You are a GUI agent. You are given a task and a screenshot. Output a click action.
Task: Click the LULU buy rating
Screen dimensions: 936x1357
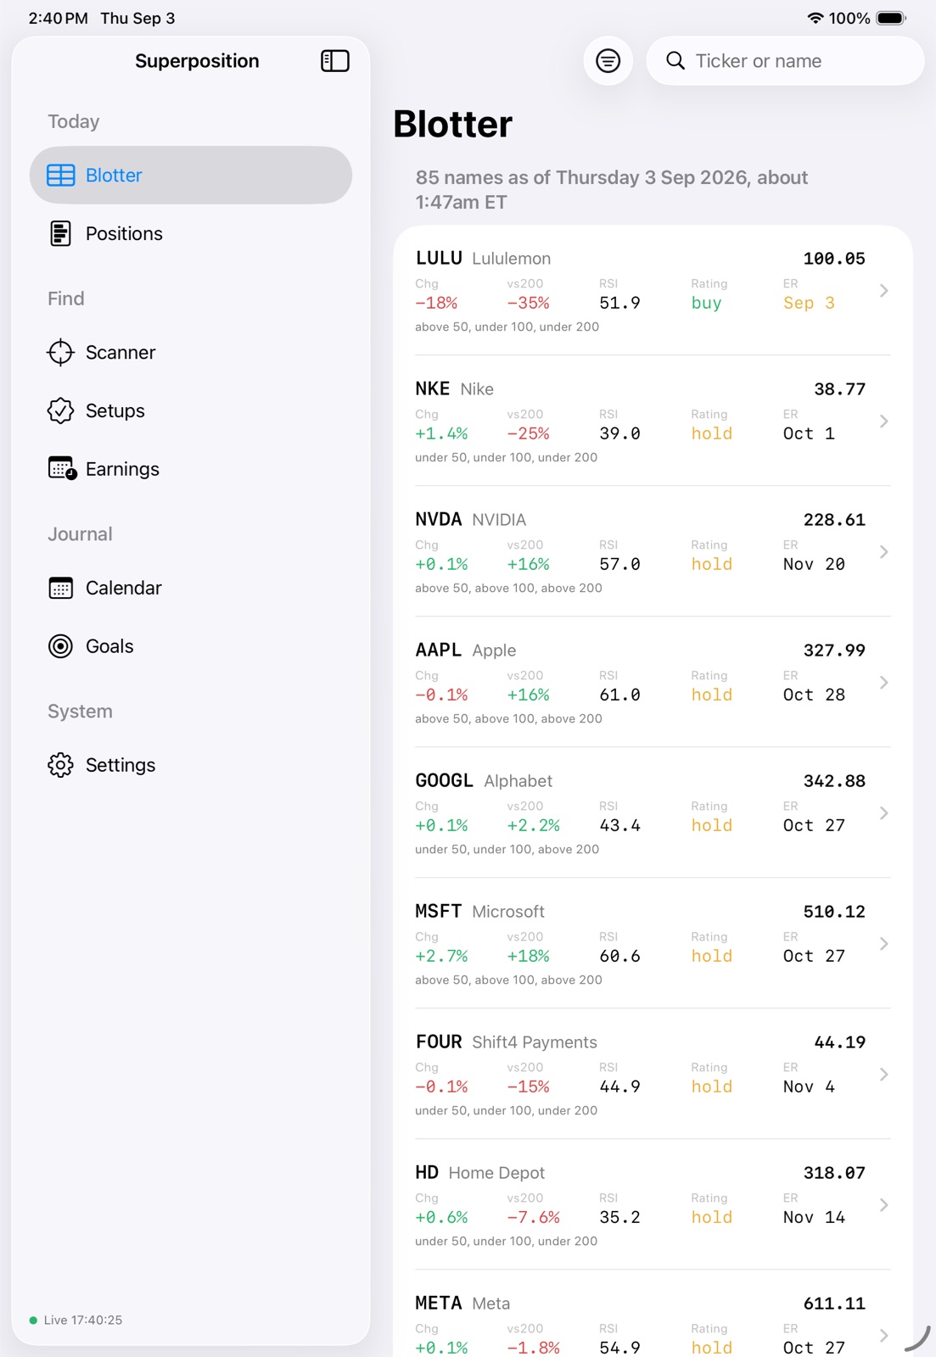click(x=706, y=303)
